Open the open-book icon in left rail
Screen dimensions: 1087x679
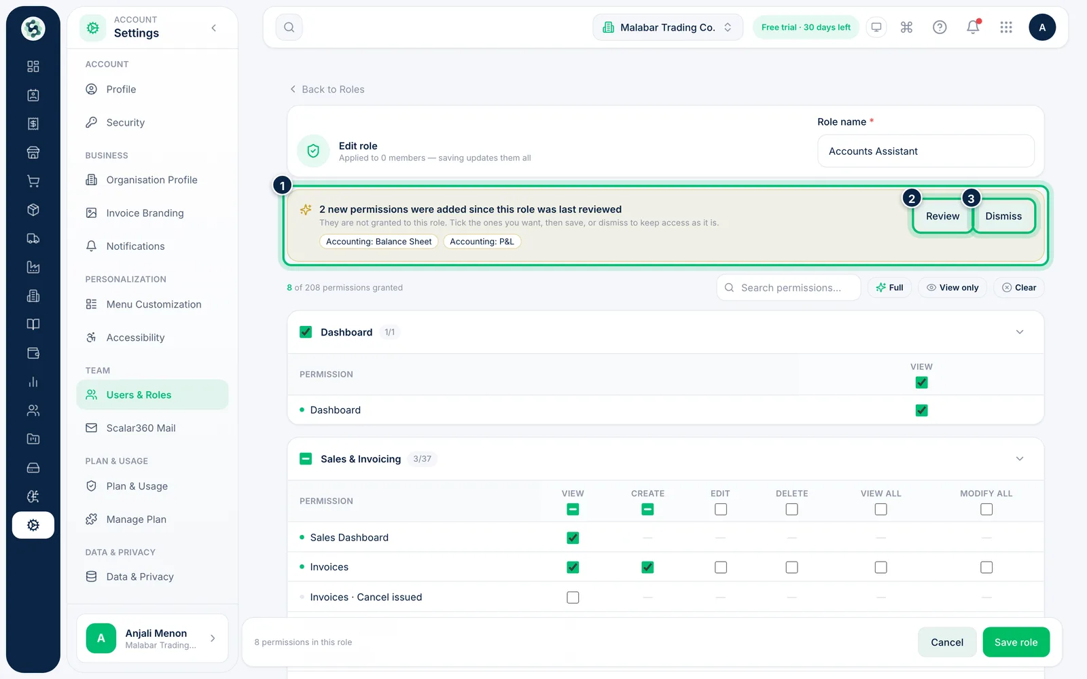pyautogui.click(x=33, y=325)
